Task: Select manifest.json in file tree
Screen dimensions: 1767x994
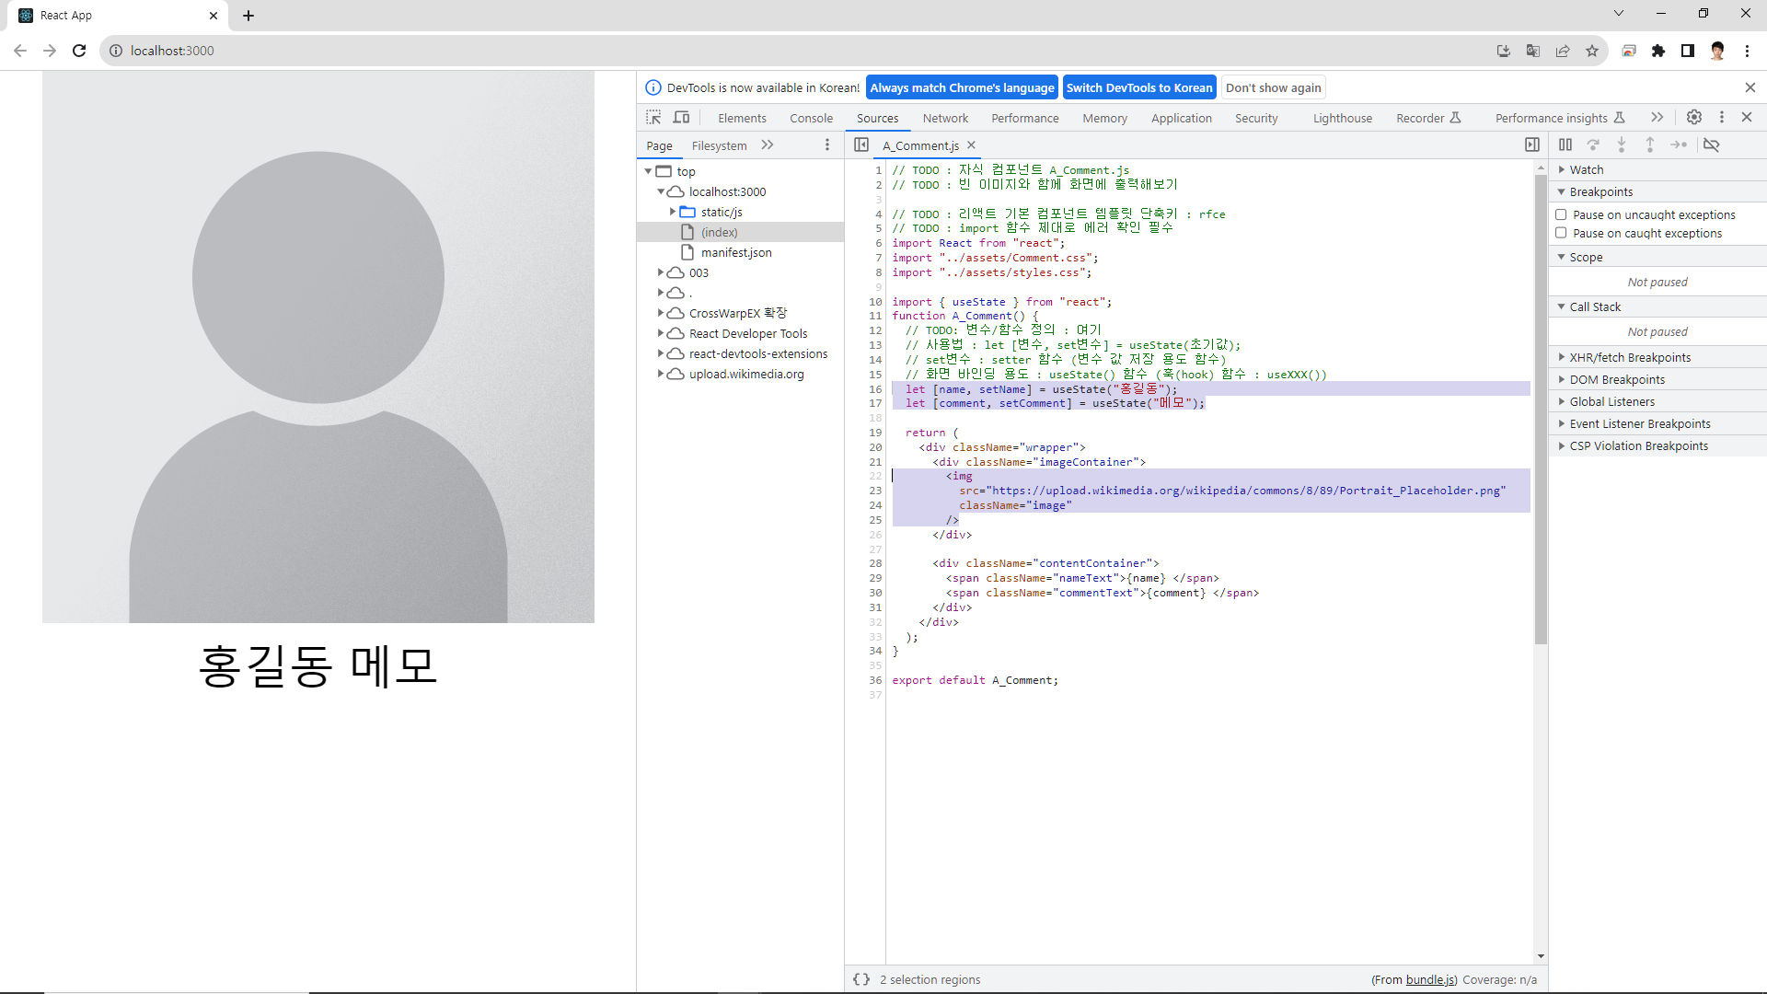Action: 735,252
